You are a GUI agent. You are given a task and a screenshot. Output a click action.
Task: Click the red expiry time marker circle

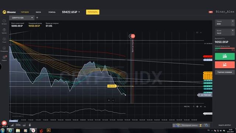[x=133, y=36]
